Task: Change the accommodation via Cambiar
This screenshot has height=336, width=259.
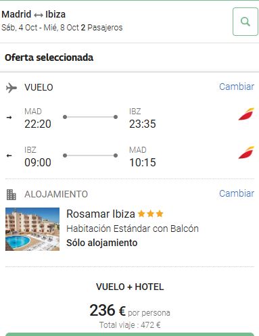Action: point(237,193)
